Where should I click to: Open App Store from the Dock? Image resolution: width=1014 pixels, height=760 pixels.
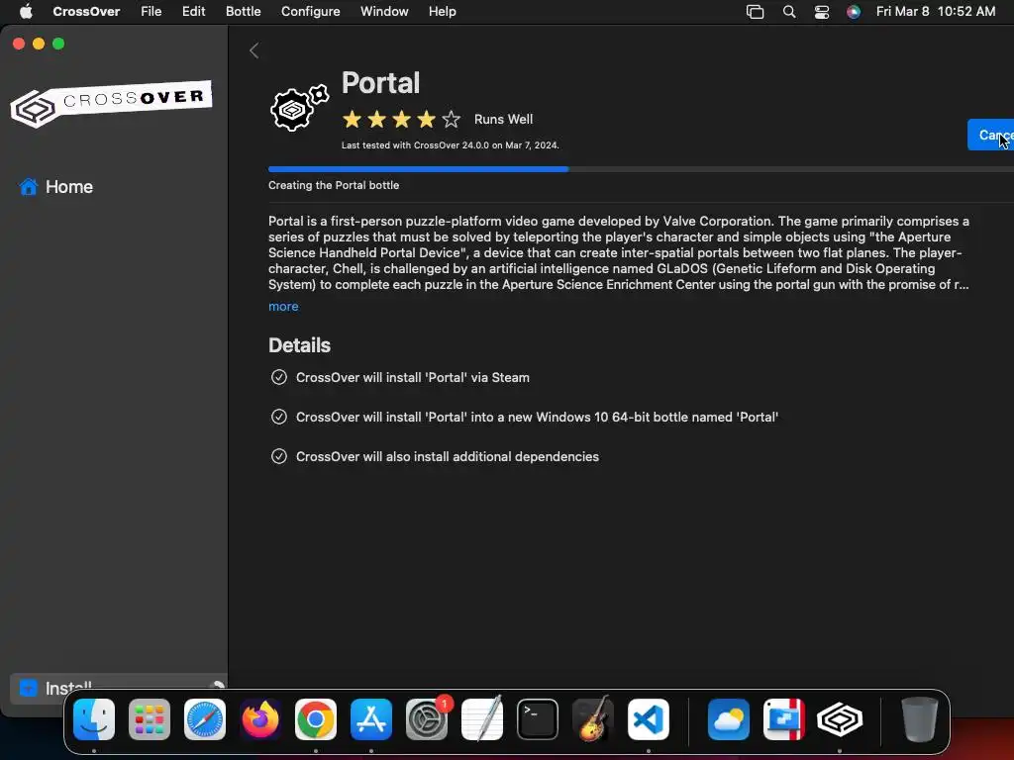[371, 719]
